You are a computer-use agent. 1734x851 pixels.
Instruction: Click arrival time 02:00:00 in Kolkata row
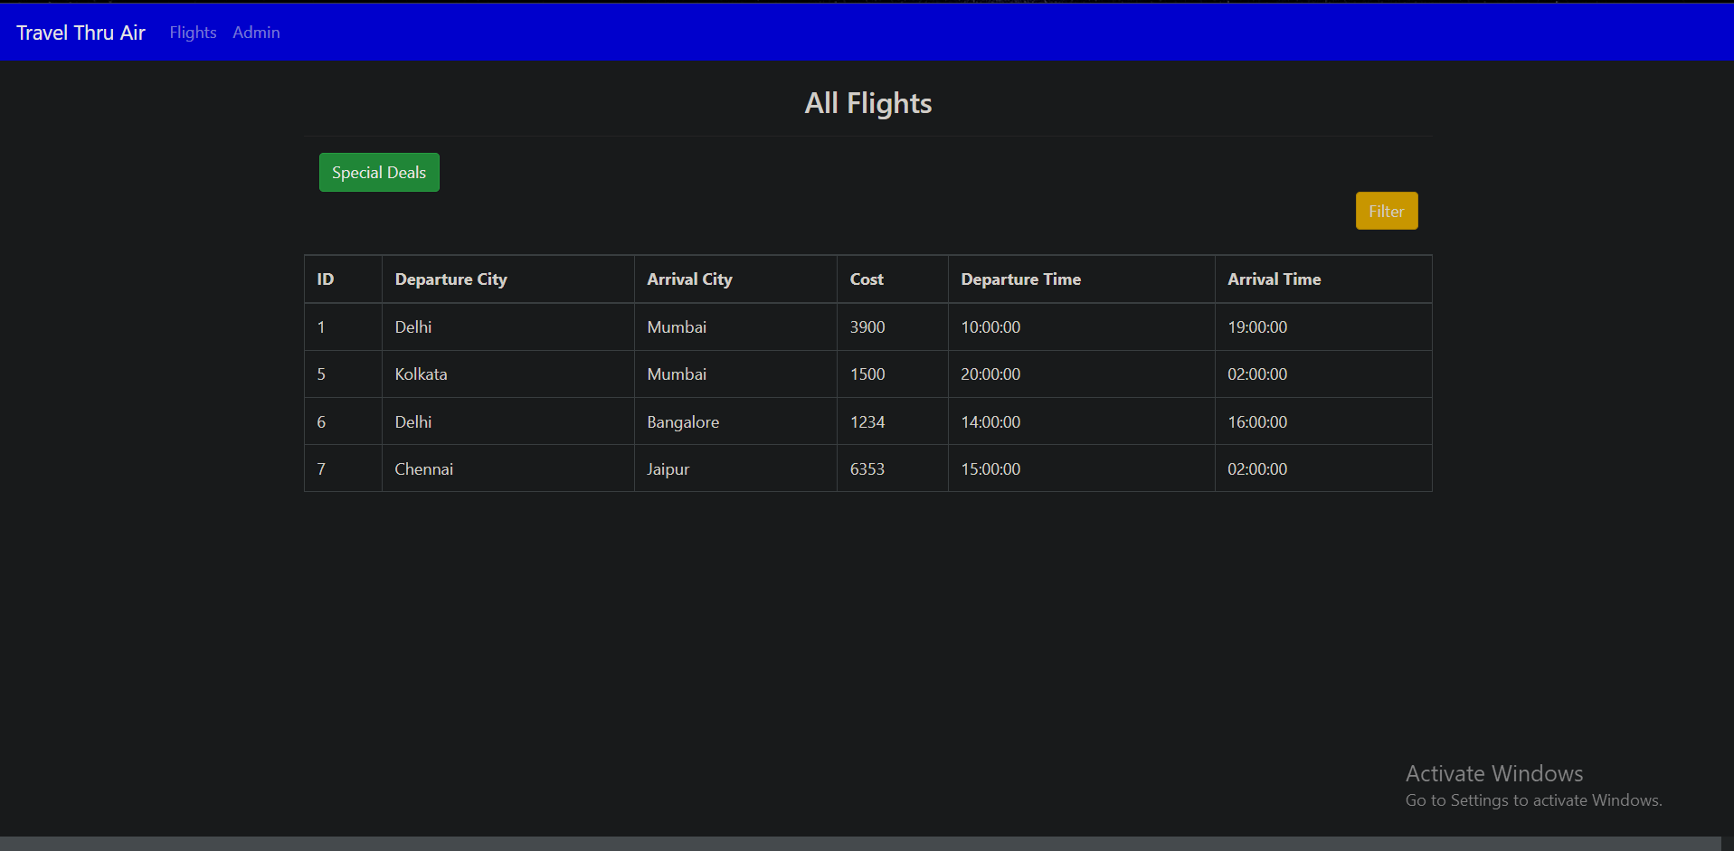[1323, 374]
